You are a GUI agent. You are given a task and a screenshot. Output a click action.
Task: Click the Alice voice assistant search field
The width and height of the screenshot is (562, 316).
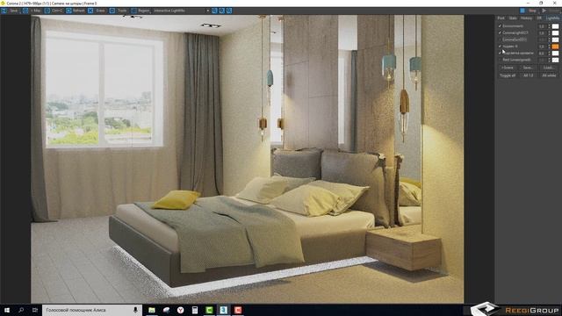pos(91,310)
